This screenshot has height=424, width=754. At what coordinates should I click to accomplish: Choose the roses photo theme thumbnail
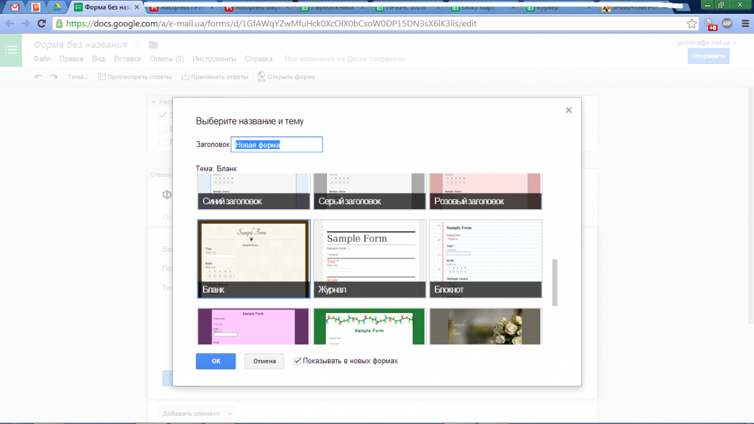pyautogui.click(x=485, y=326)
